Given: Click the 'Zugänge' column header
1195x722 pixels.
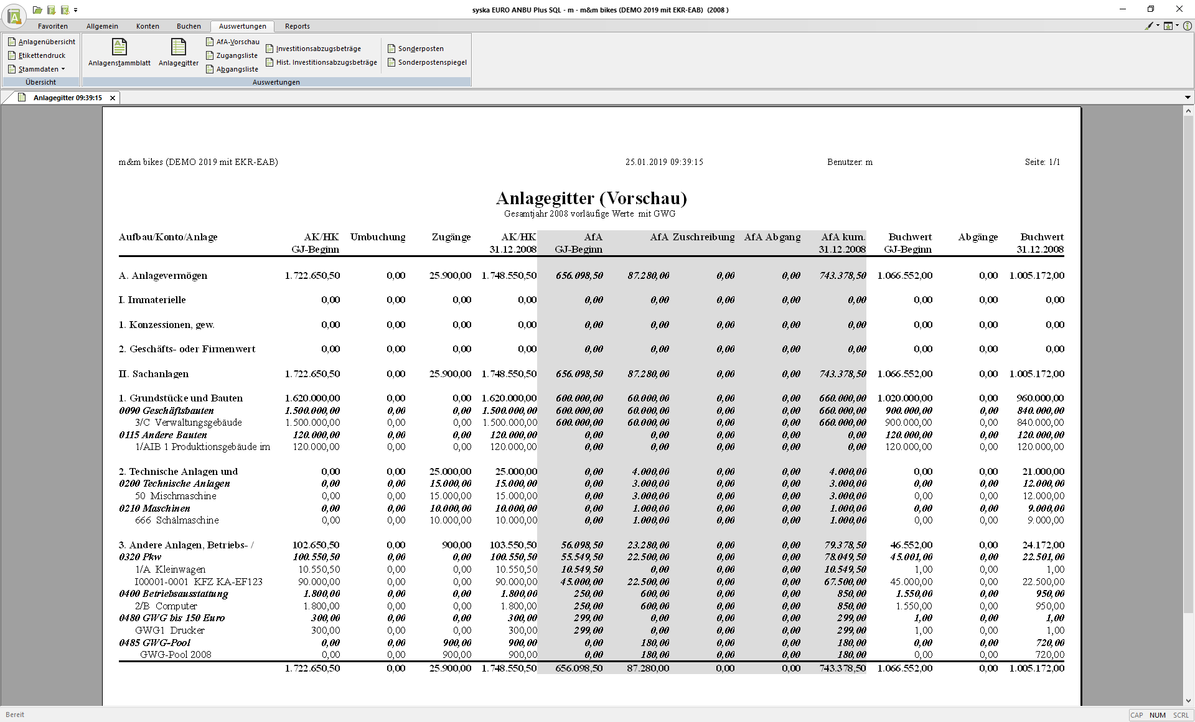Looking at the screenshot, I should point(451,237).
